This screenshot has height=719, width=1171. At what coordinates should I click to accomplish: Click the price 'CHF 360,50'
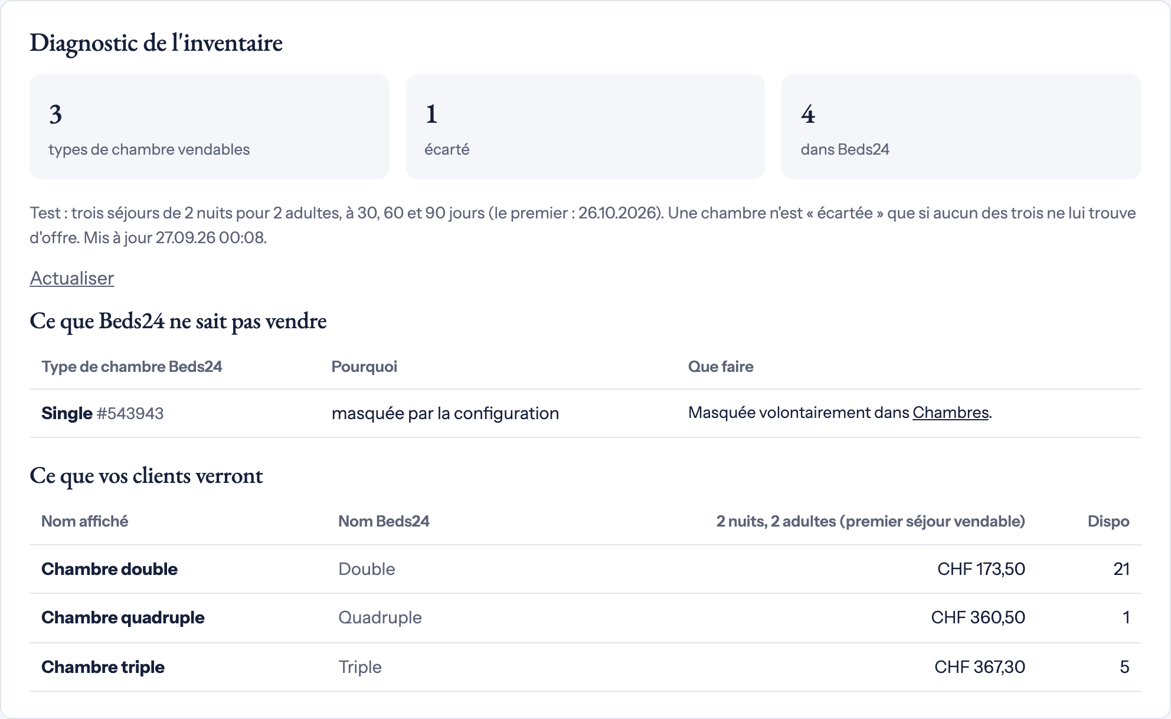pyautogui.click(x=978, y=617)
